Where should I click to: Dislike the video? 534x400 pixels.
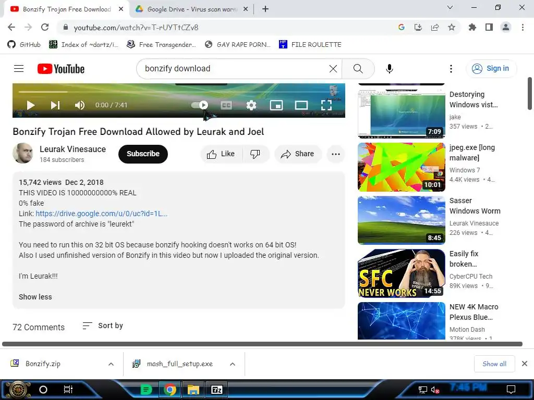point(255,154)
